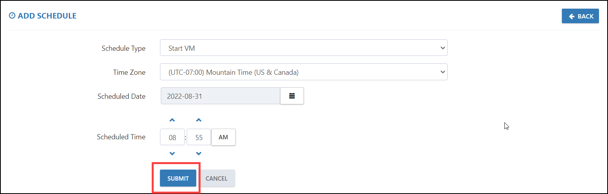Viewport: 608px width, 194px height.
Task: Submit the schedule with the SUBMIT button
Action: tap(178, 178)
